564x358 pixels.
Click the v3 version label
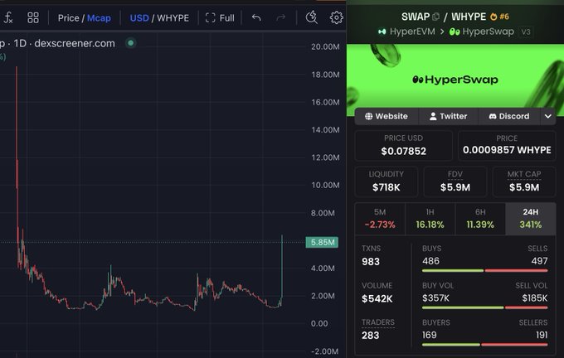click(526, 31)
